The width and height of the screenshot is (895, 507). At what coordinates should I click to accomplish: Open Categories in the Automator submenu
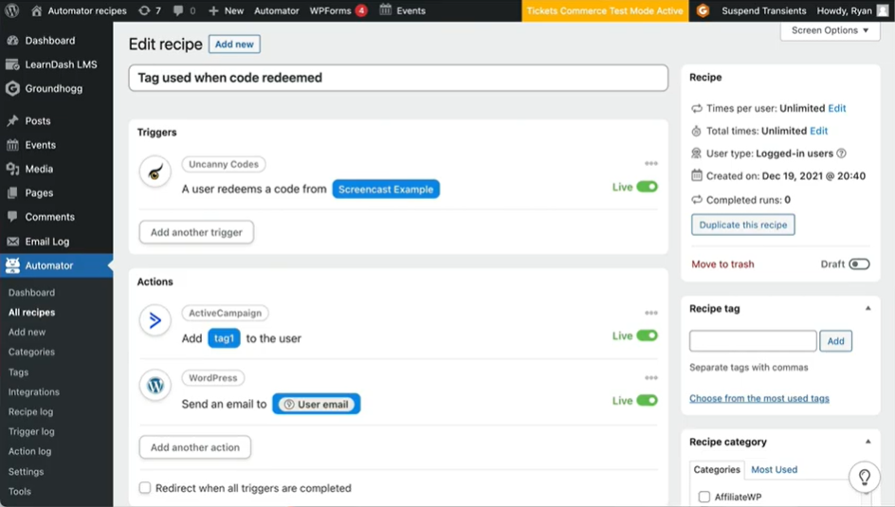click(x=31, y=352)
